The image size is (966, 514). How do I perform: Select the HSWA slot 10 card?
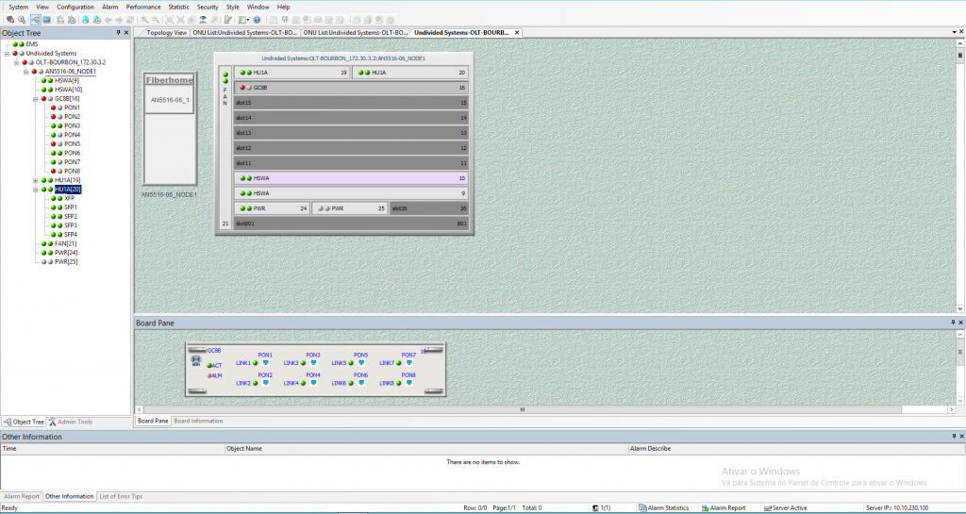coord(351,177)
